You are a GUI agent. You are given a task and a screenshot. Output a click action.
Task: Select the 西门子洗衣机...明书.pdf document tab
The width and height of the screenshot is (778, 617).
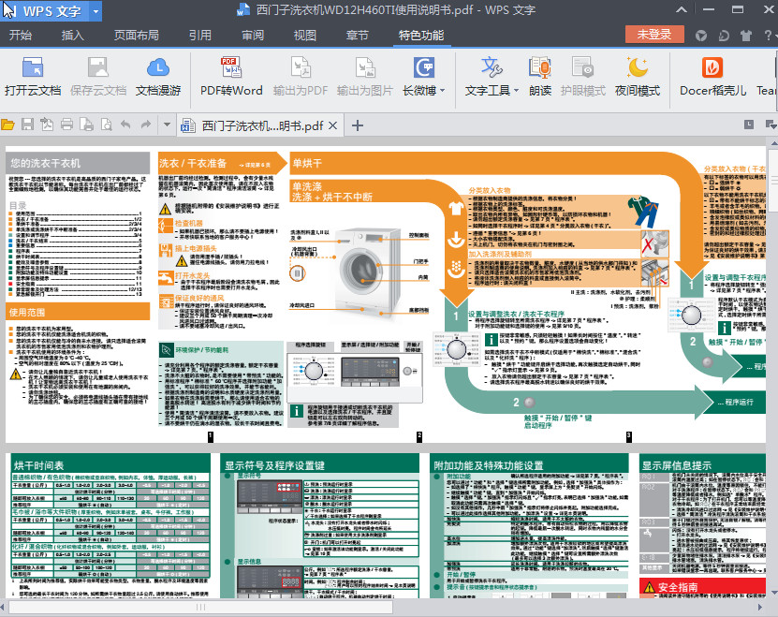262,125
